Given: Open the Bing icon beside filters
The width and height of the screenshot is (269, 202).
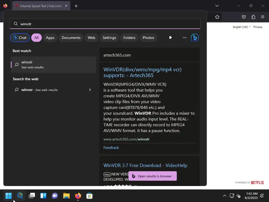Looking at the screenshot, I should coord(195,37).
